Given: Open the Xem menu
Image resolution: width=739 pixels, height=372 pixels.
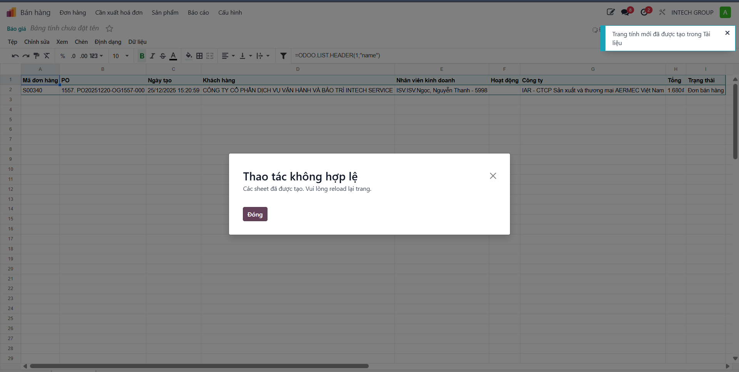Looking at the screenshot, I should [62, 42].
